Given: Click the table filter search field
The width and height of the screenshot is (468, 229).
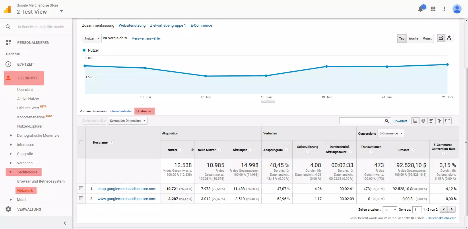Looking at the screenshot, I should coord(361,121).
